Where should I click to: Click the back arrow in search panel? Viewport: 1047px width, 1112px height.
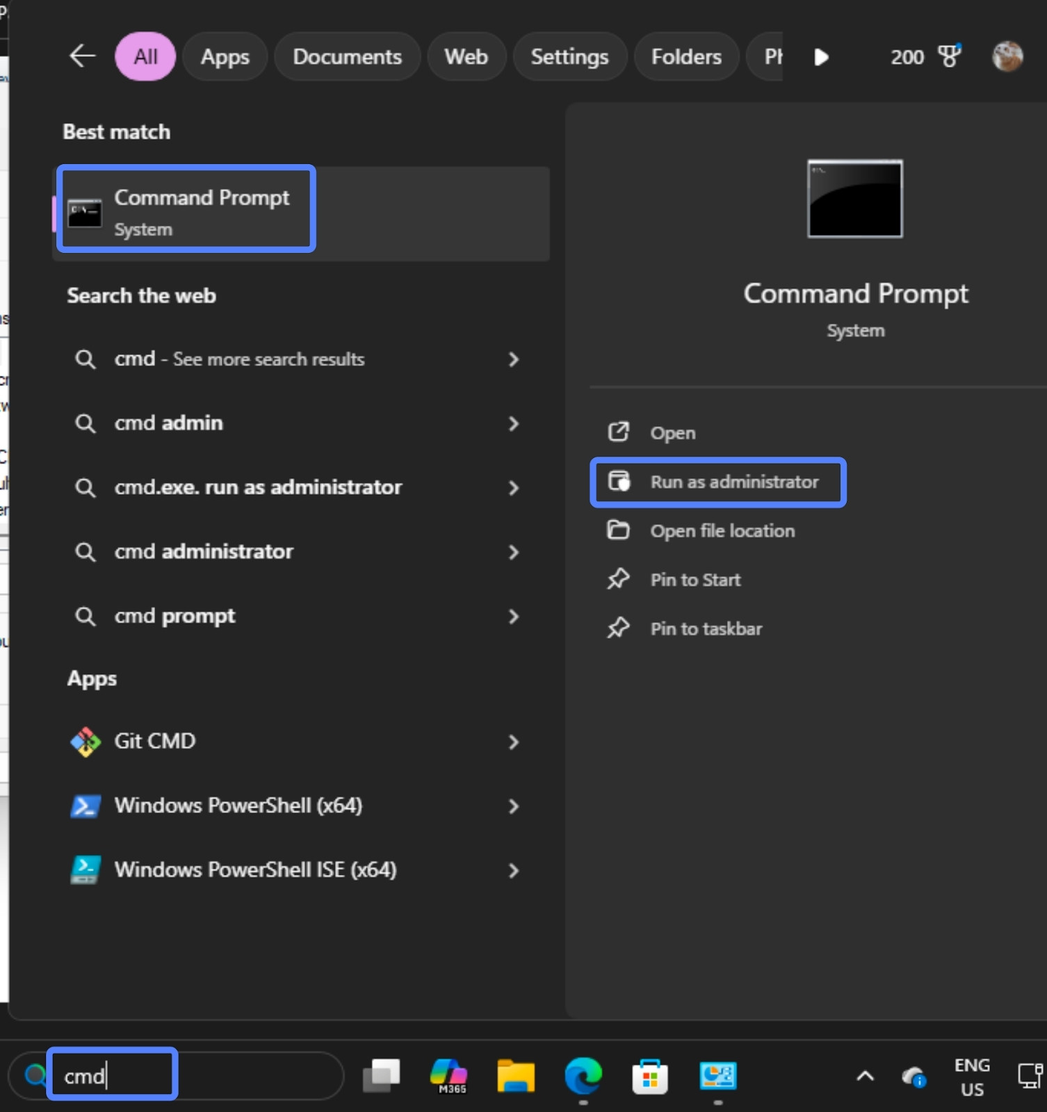click(x=82, y=56)
